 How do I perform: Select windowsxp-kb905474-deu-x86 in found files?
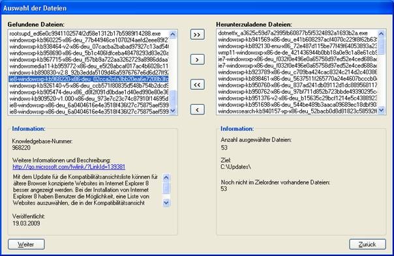coord(89,92)
